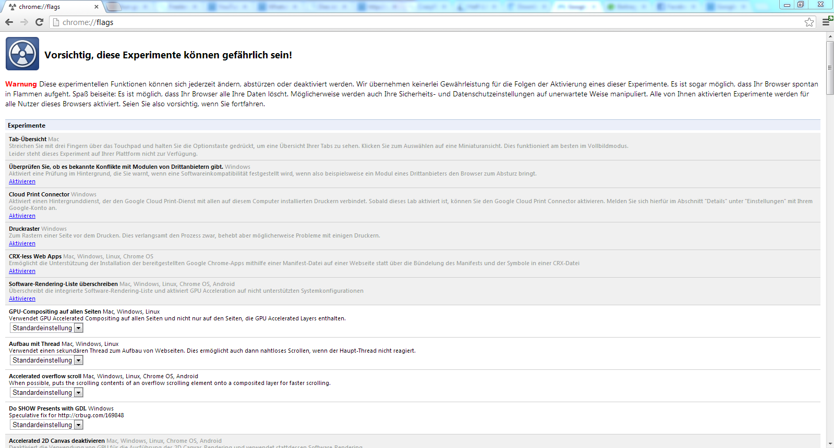Viewport: 834px width, 448px height.
Task: Open the Chrome menu button
Action: (x=827, y=21)
